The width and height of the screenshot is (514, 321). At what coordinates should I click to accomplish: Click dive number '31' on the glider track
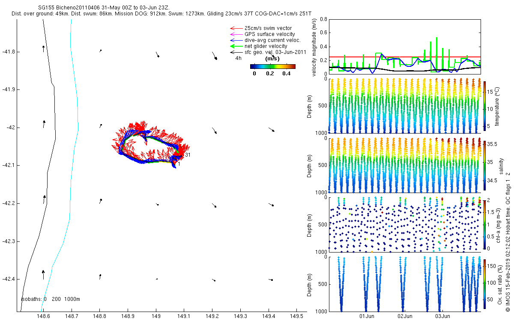click(188, 155)
